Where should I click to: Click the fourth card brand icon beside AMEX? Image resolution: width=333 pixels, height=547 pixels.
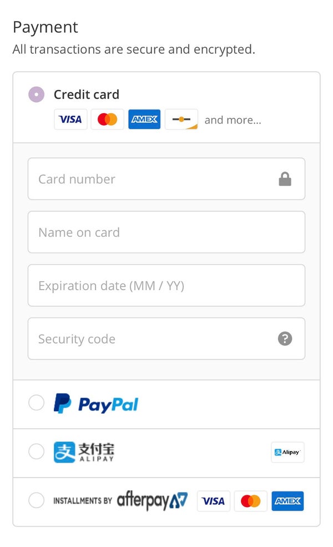coord(181,119)
